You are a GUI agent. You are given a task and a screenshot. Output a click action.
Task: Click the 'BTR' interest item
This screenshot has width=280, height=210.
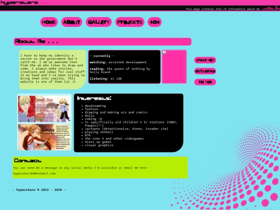[x=88, y=135]
